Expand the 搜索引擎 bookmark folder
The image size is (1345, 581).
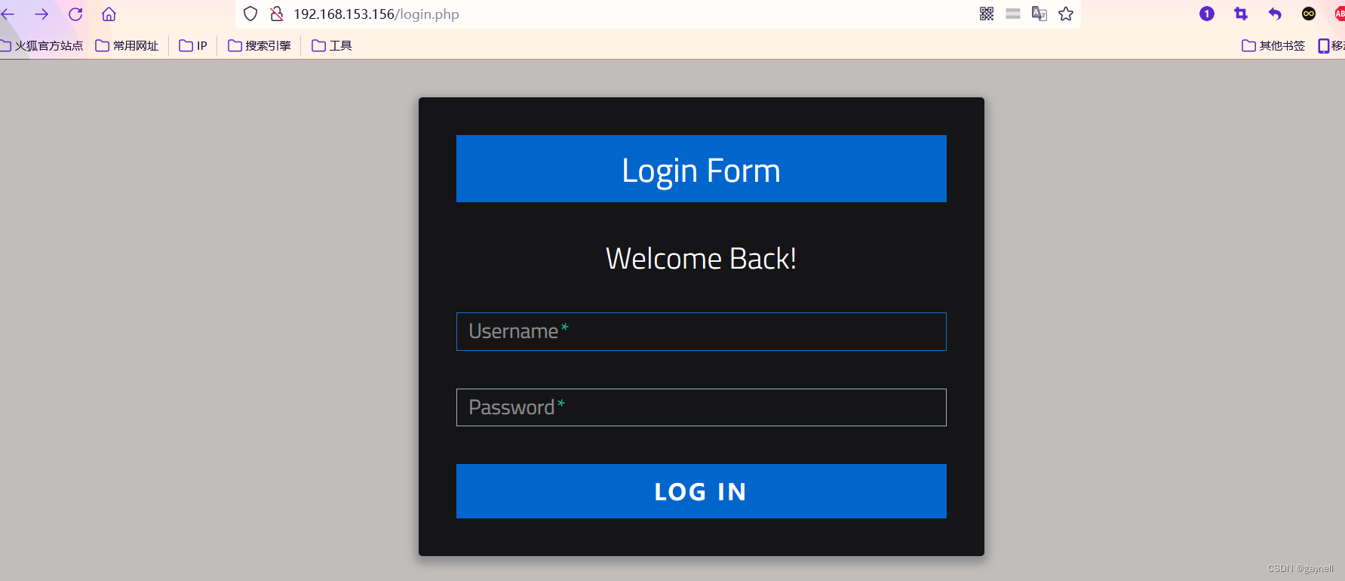[x=259, y=46]
